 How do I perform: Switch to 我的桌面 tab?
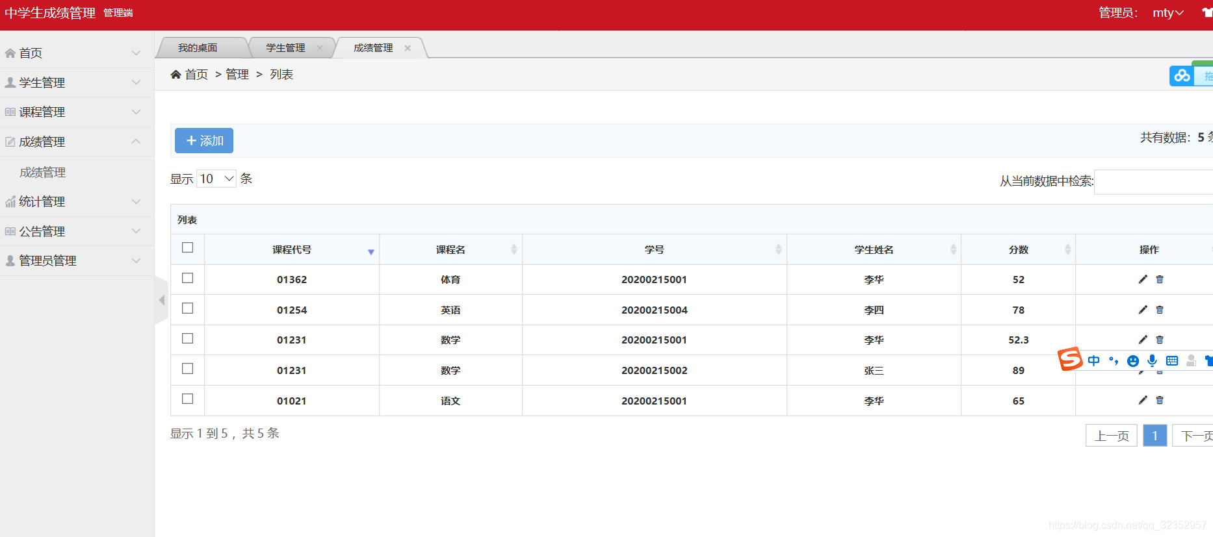tap(198, 48)
